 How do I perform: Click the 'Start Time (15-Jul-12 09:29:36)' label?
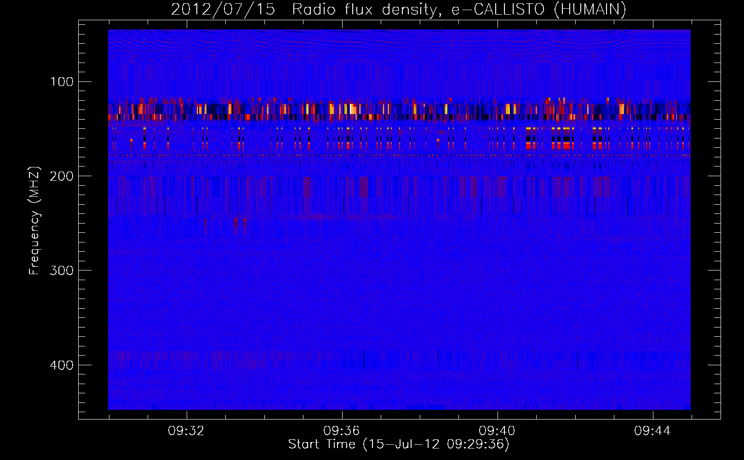point(399,444)
